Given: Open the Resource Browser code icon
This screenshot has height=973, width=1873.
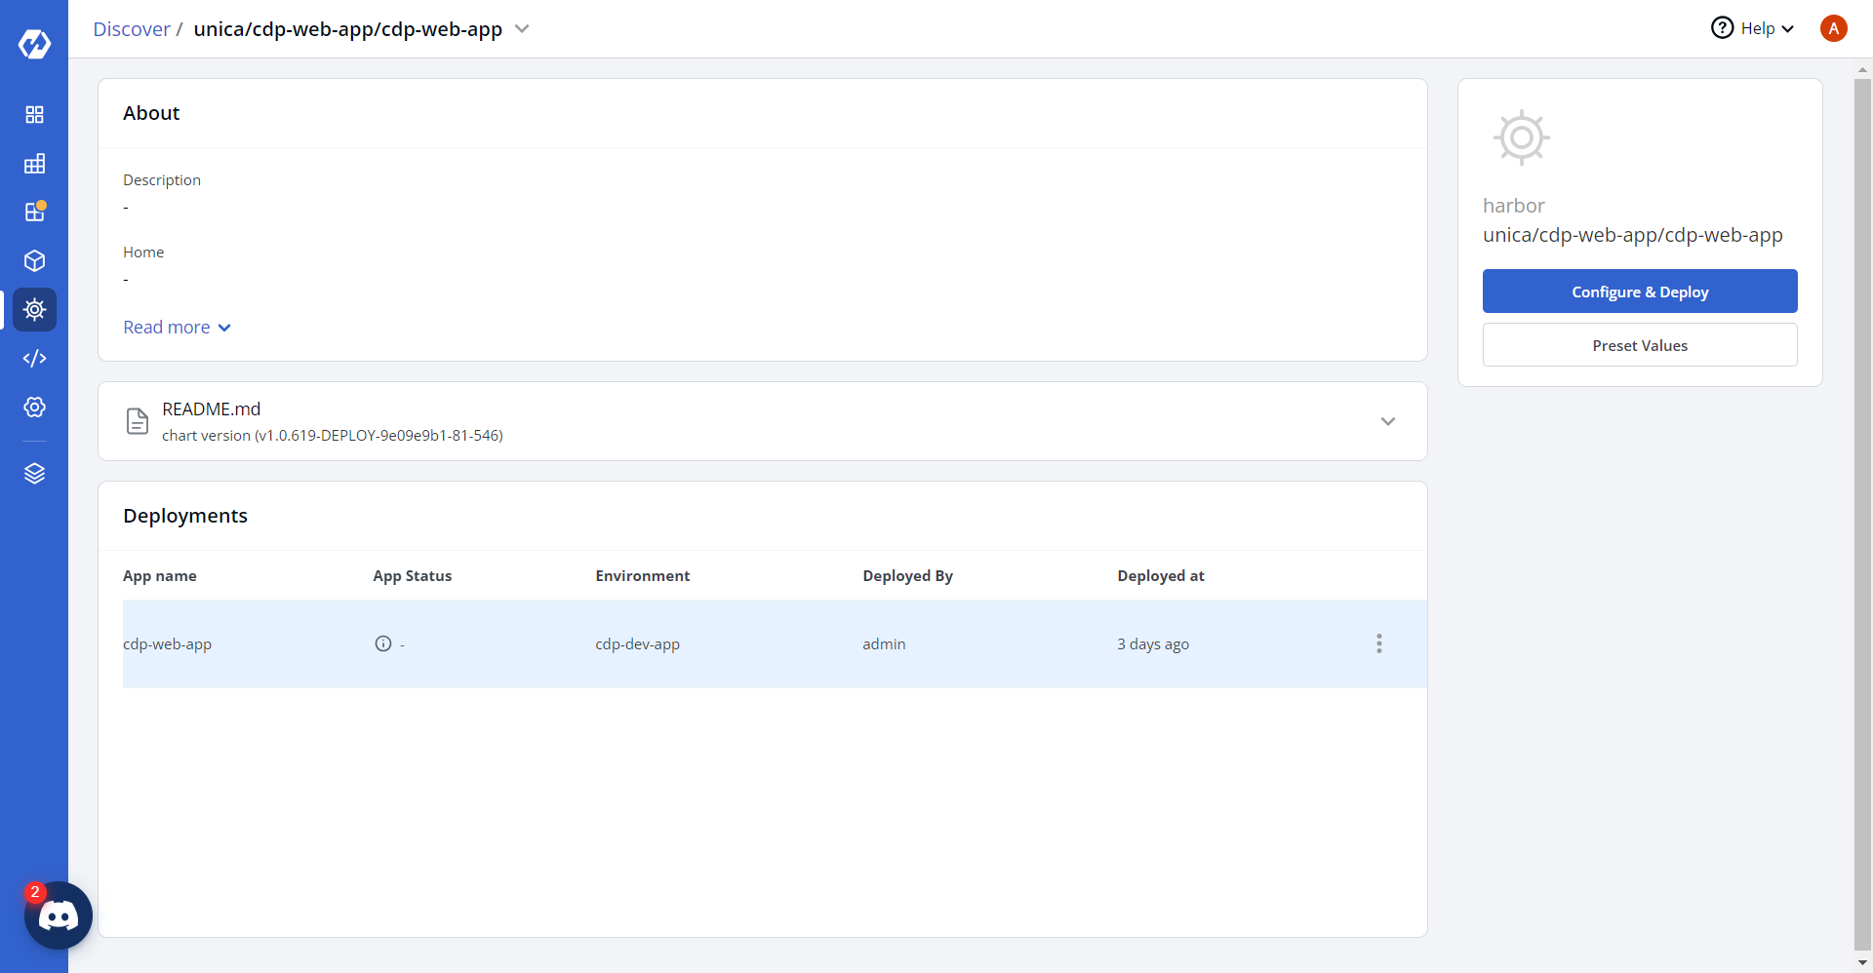Looking at the screenshot, I should (34, 358).
